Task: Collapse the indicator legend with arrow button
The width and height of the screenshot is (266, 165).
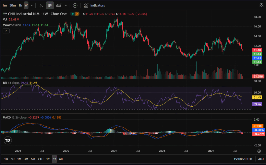Action: (x=6, y=31)
